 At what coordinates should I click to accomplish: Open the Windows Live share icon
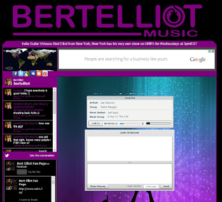click(x=33, y=74)
